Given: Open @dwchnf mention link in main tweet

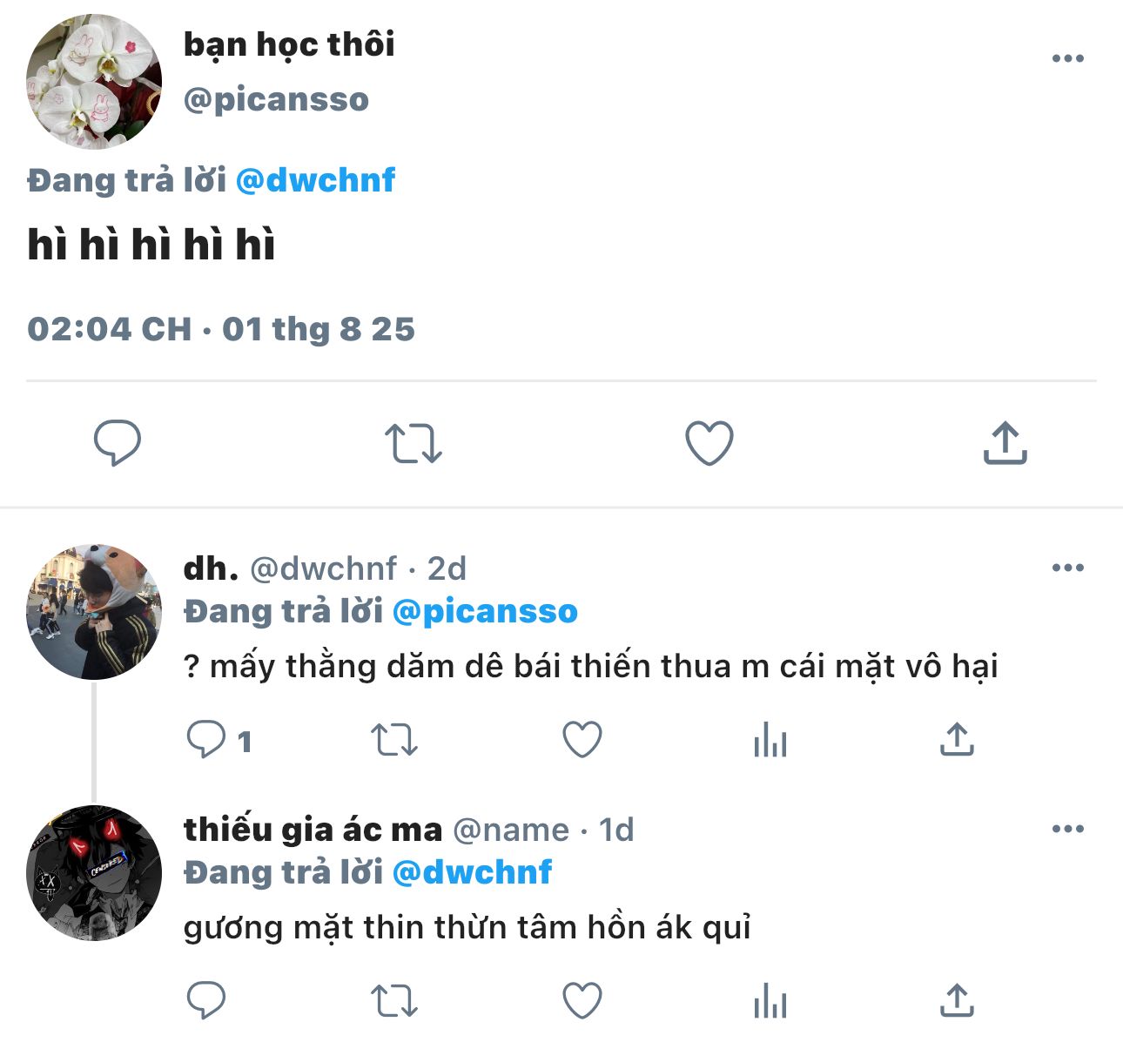Looking at the screenshot, I should pyautogui.click(x=315, y=180).
